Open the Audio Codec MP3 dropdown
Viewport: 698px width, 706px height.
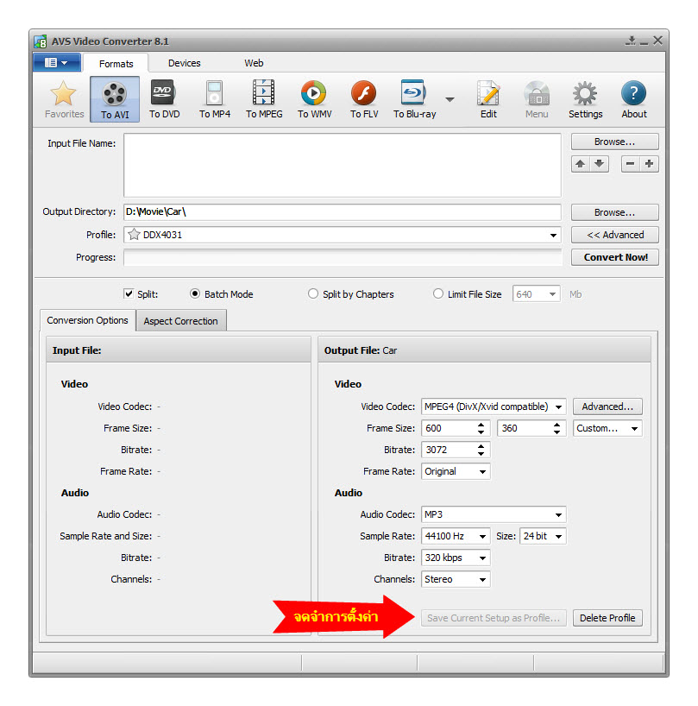coord(494,514)
